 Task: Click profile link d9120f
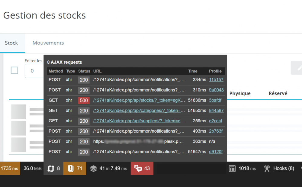tap(216, 152)
